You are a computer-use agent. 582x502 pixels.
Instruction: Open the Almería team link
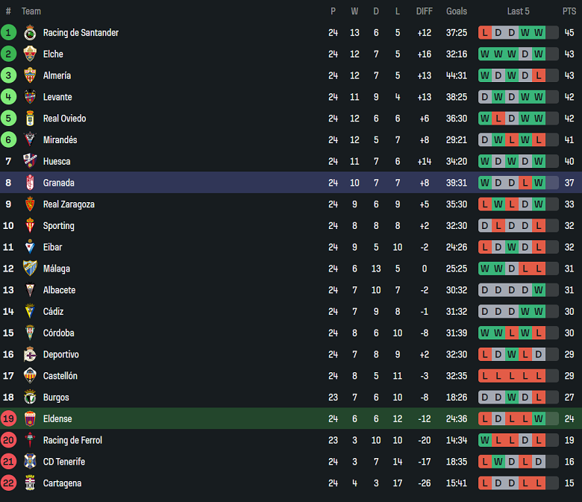coord(57,75)
